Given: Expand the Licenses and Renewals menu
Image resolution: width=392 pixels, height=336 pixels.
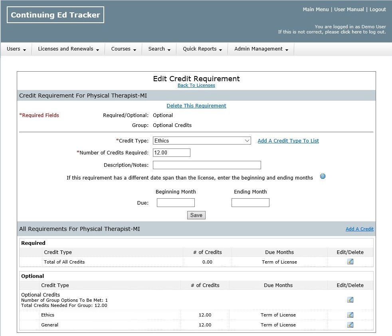Looking at the screenshot, I should (68, 49).
